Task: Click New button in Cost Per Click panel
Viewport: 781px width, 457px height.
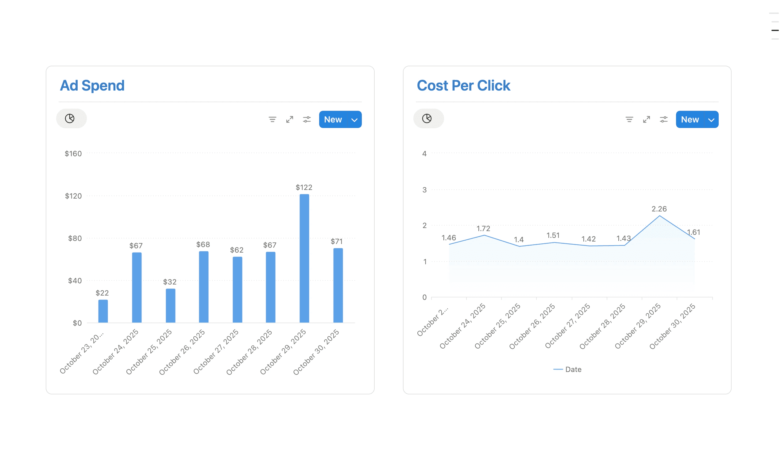Action: point(690,120)
